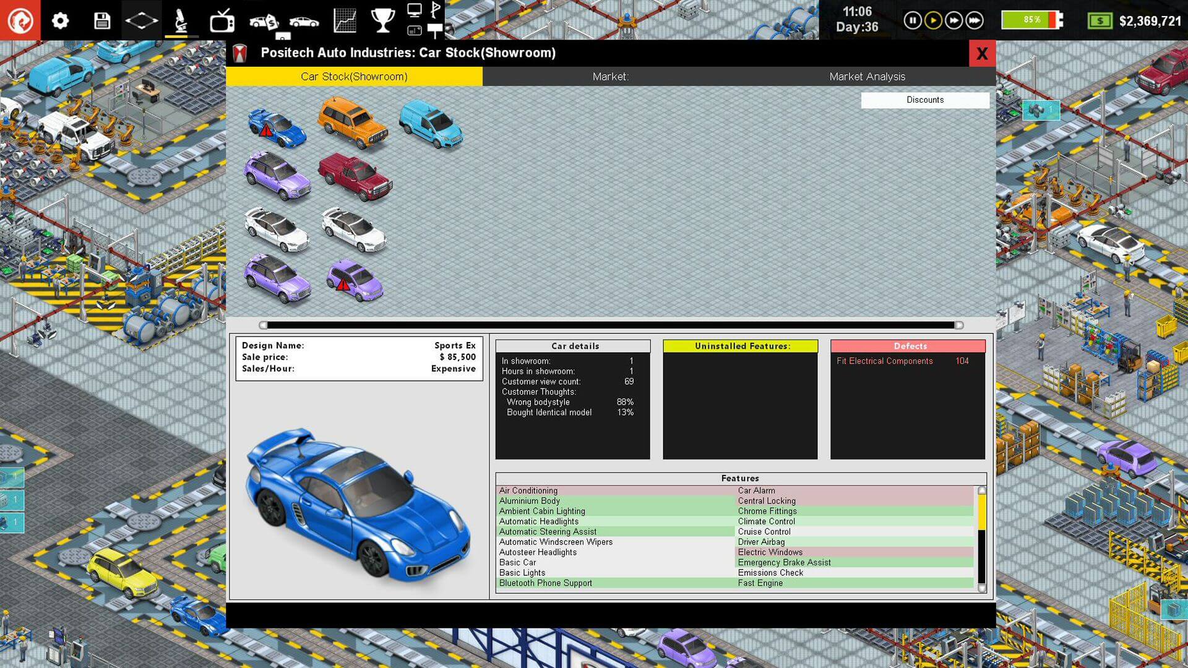
Task: Click the 85% power battery indicator
Action: (1031, 20)
